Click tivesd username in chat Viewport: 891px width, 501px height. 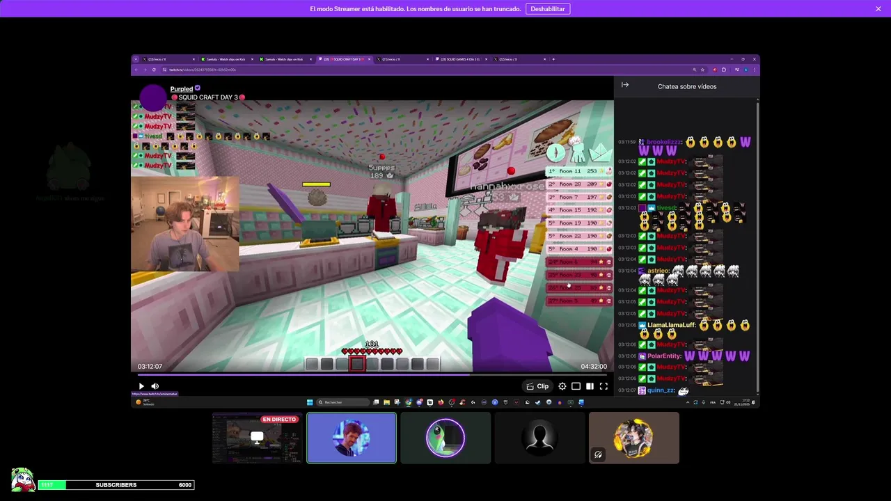(667, 208)
